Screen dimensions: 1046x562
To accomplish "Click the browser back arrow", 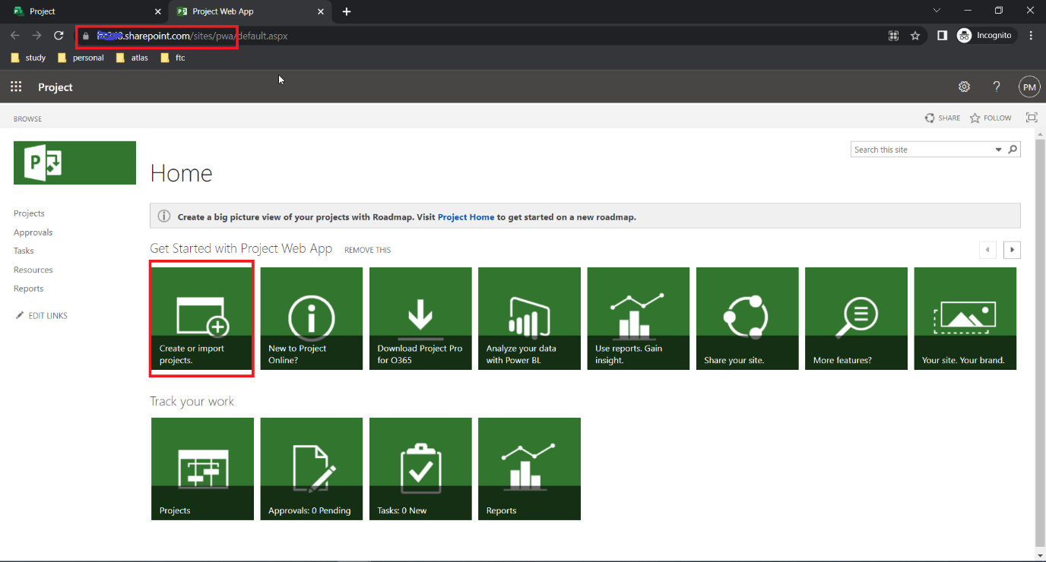I will coord(14,36).
